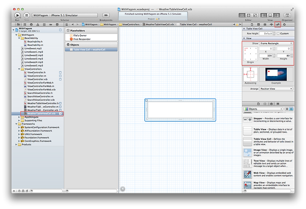This screenshot has width=306, height=209.
Task: Show the Symbol navigator
Action: [x=25, y=25]
